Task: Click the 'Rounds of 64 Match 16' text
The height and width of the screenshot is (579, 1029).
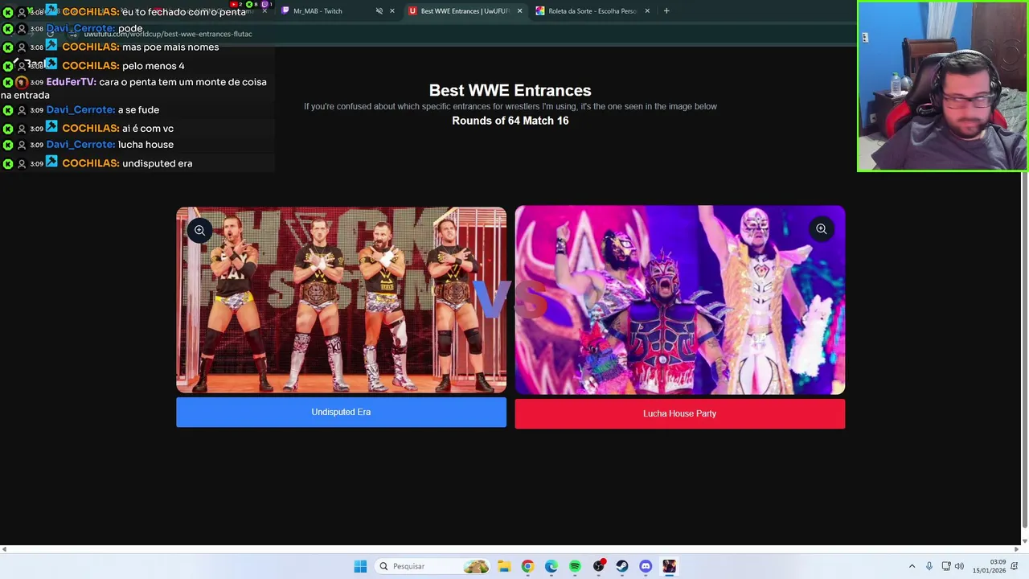Action: point(510,121)
